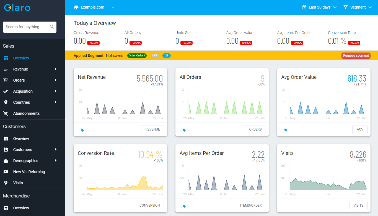The image size is (378, 216).
Task: Focus the Search for anything field
Action: pyautogui.click(x=26, y=27)
